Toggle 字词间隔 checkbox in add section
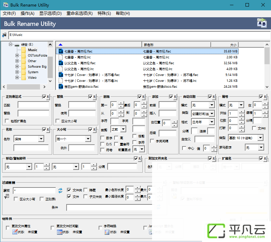 pyautogui.click(x=152, y=141)
